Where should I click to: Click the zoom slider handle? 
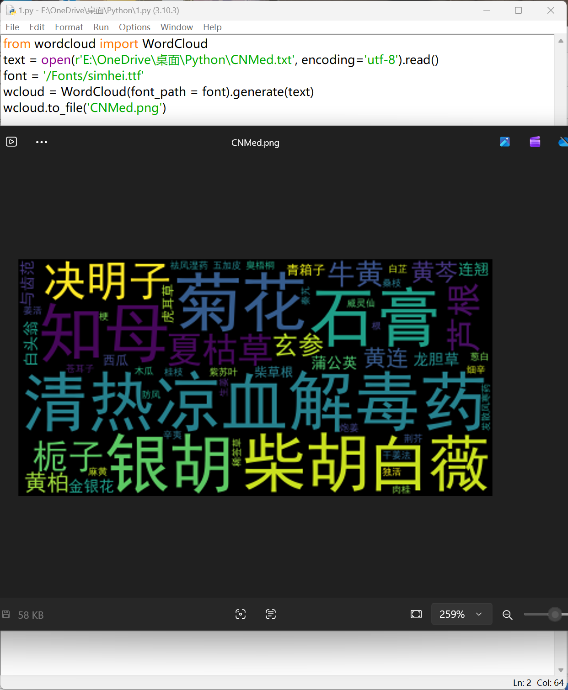coord(555,615)
